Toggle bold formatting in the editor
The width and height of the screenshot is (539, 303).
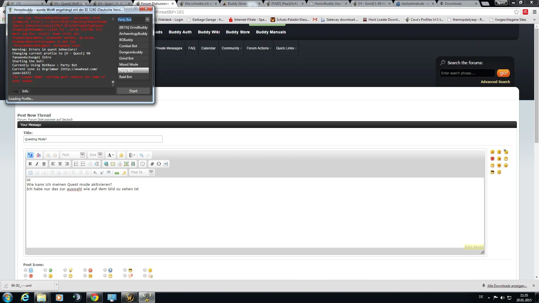tap(30, 164)
